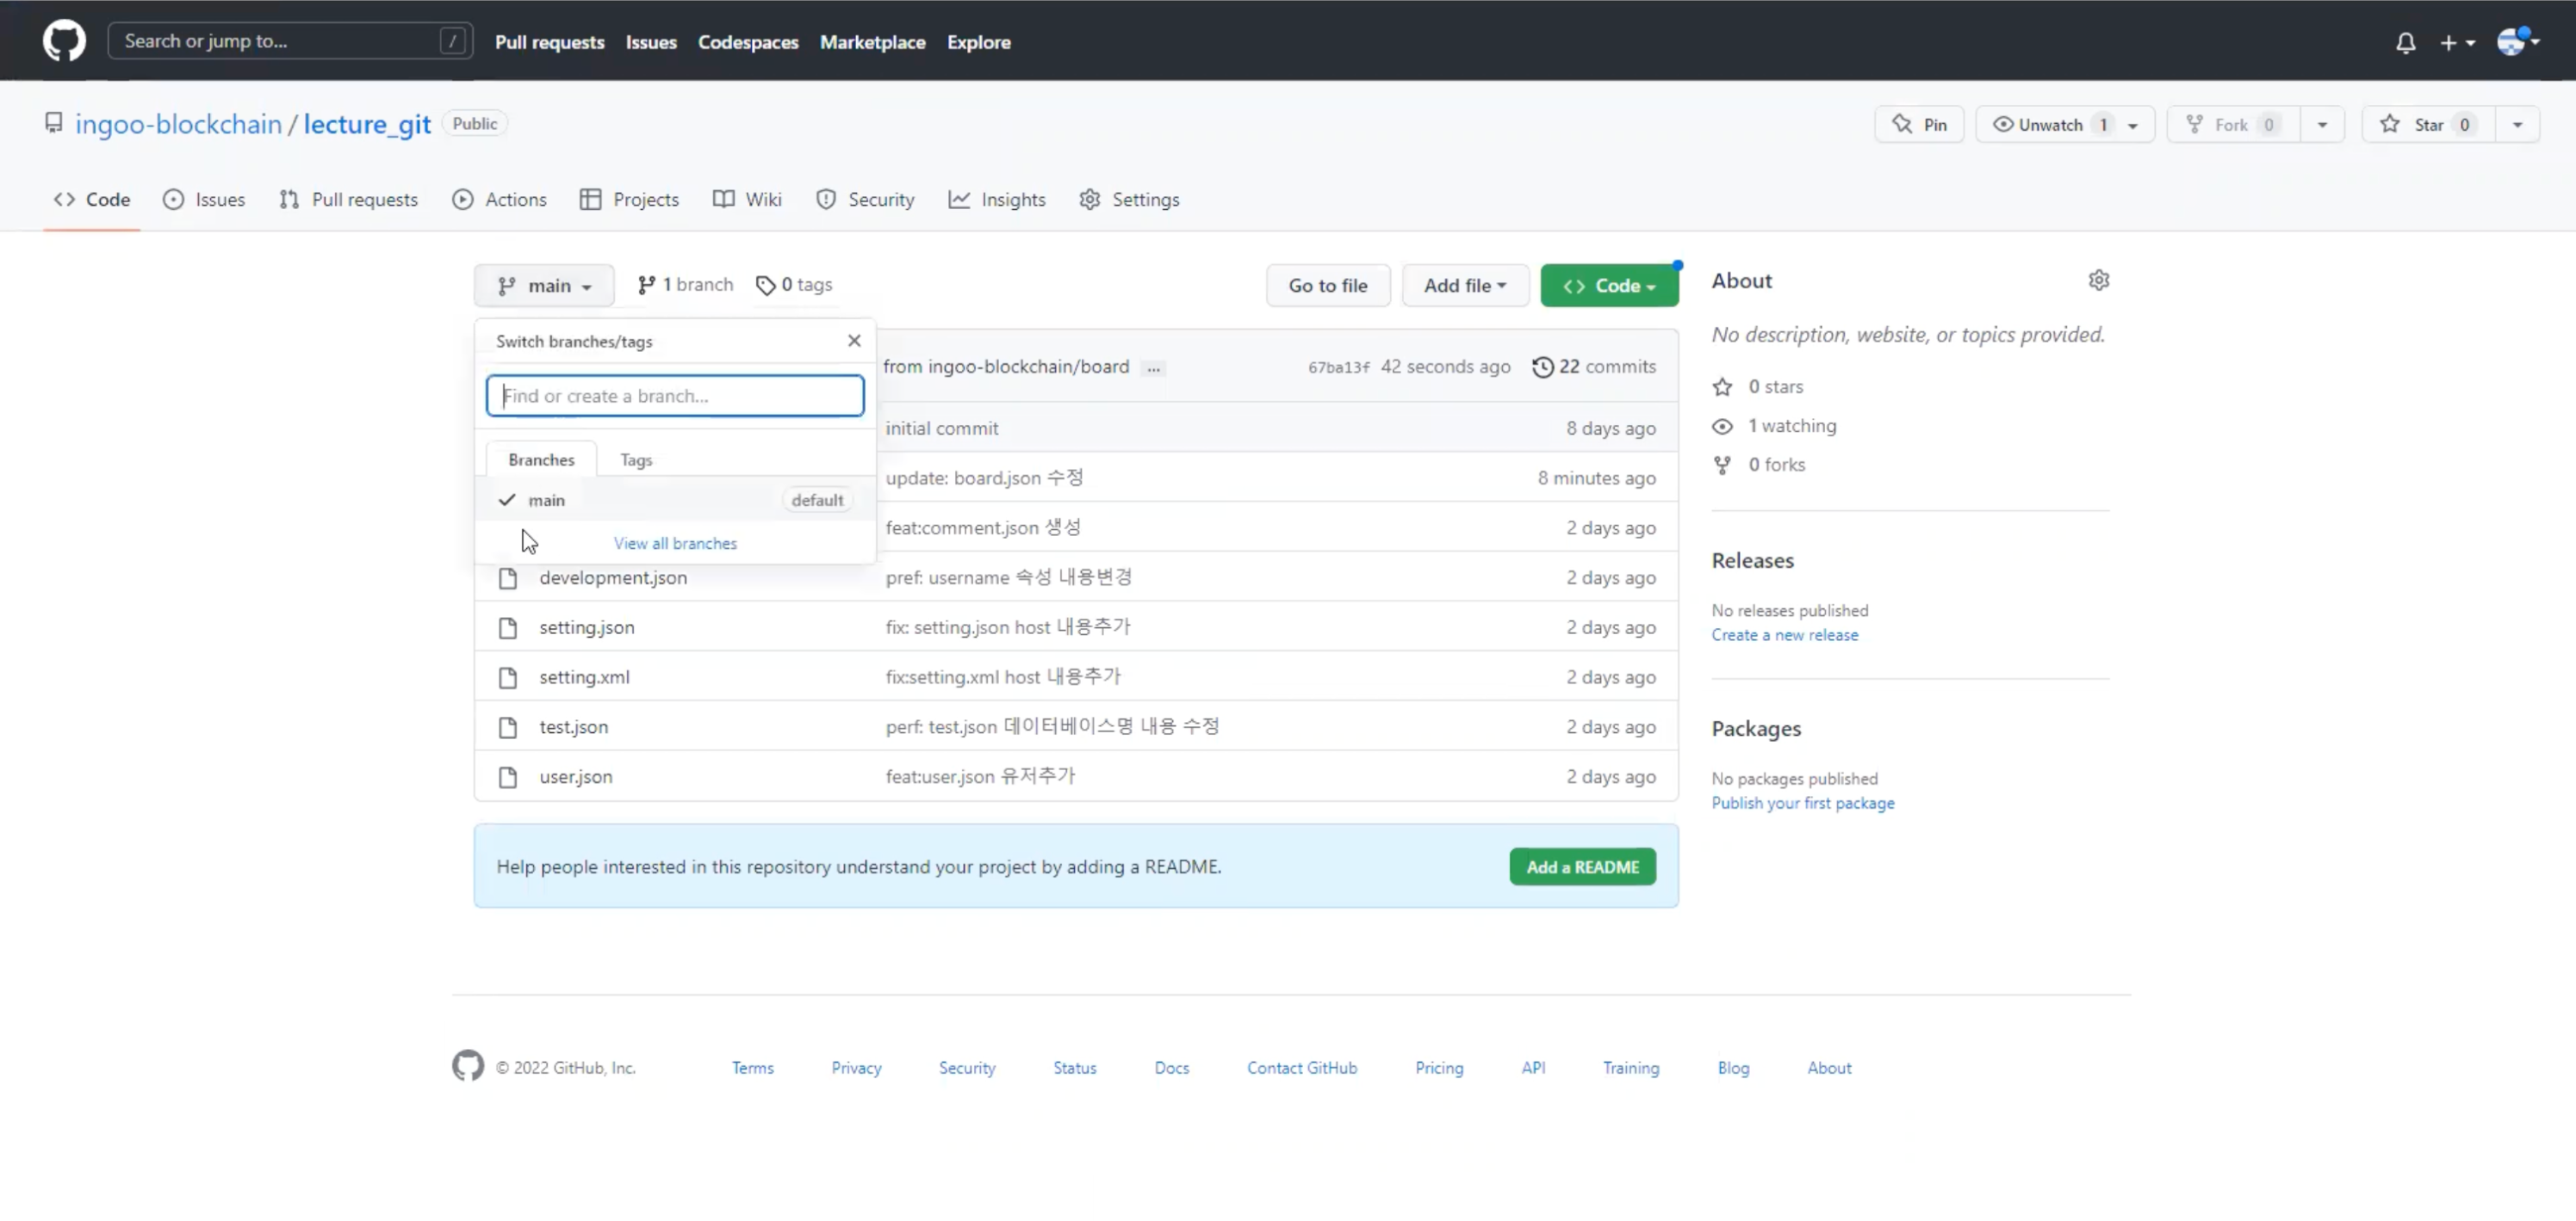Screen dimensions: 2576x1221
Task: Click View all branches link
Action: [x=675, y=544]
